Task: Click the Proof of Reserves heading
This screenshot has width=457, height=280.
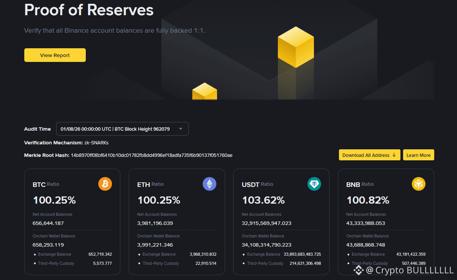Action: click(x=89, y=9)
